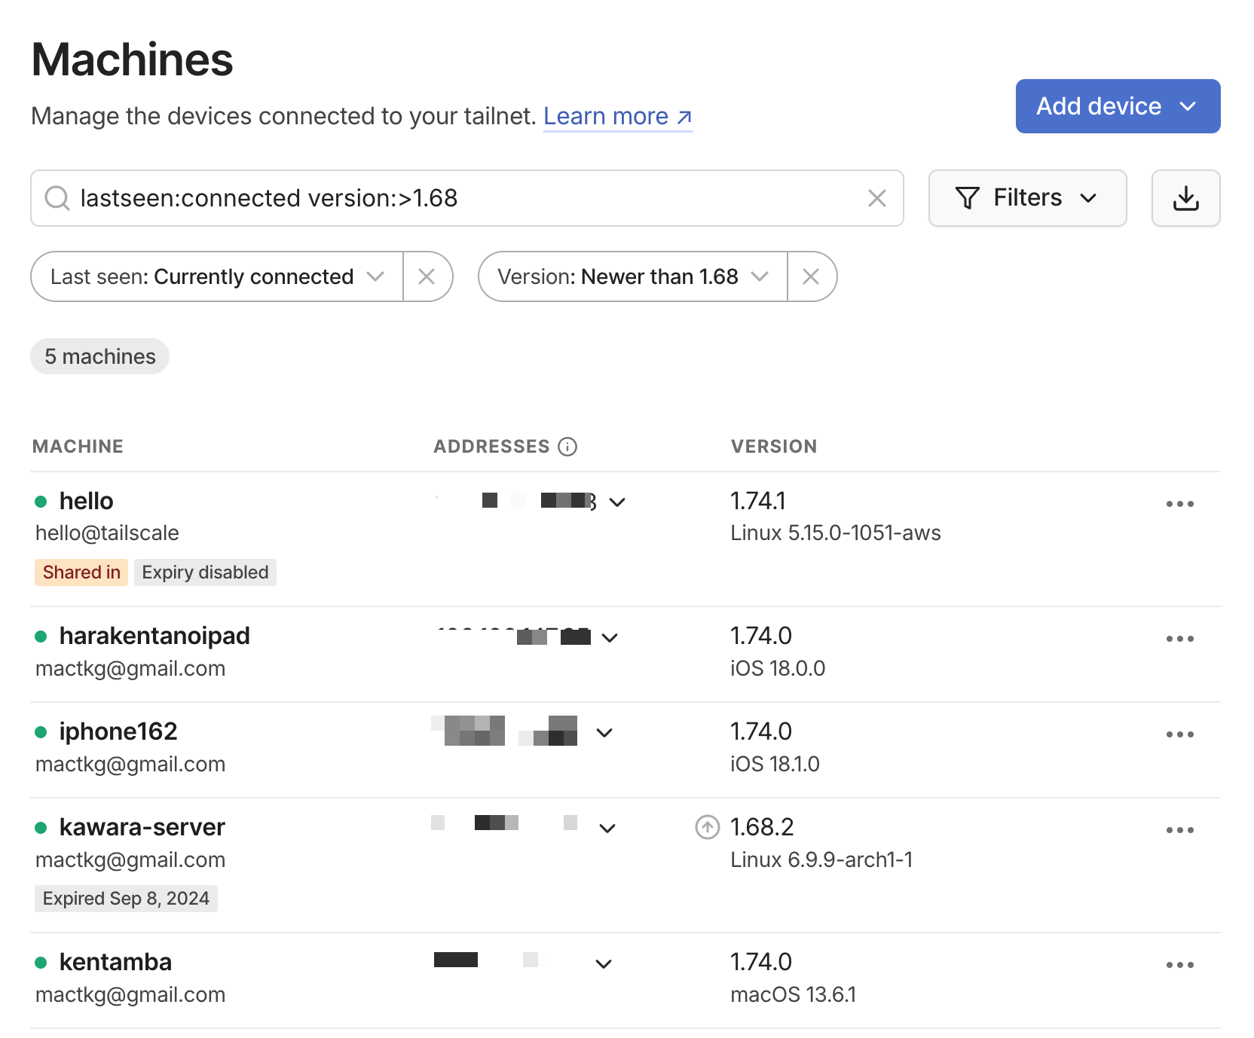1254x1038 pixels.
Task: Expand addresses for the hello machine
Action: pos(617,502)
